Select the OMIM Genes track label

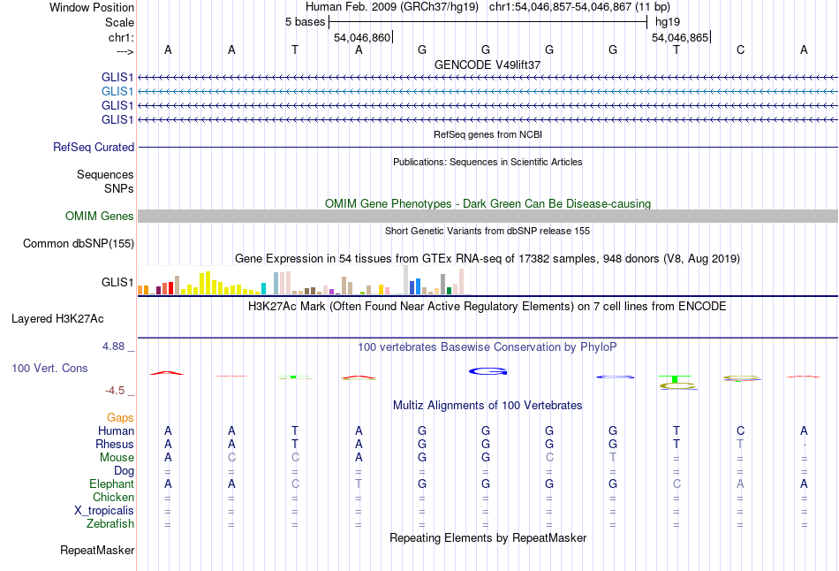tap(100, 217)
